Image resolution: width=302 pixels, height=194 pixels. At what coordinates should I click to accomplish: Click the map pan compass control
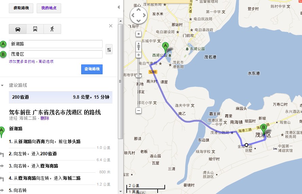click(139, 15)
